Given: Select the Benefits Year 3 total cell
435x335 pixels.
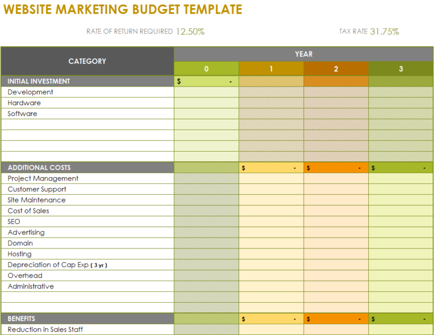Looking at the screenshot, I should coord(401,319).
